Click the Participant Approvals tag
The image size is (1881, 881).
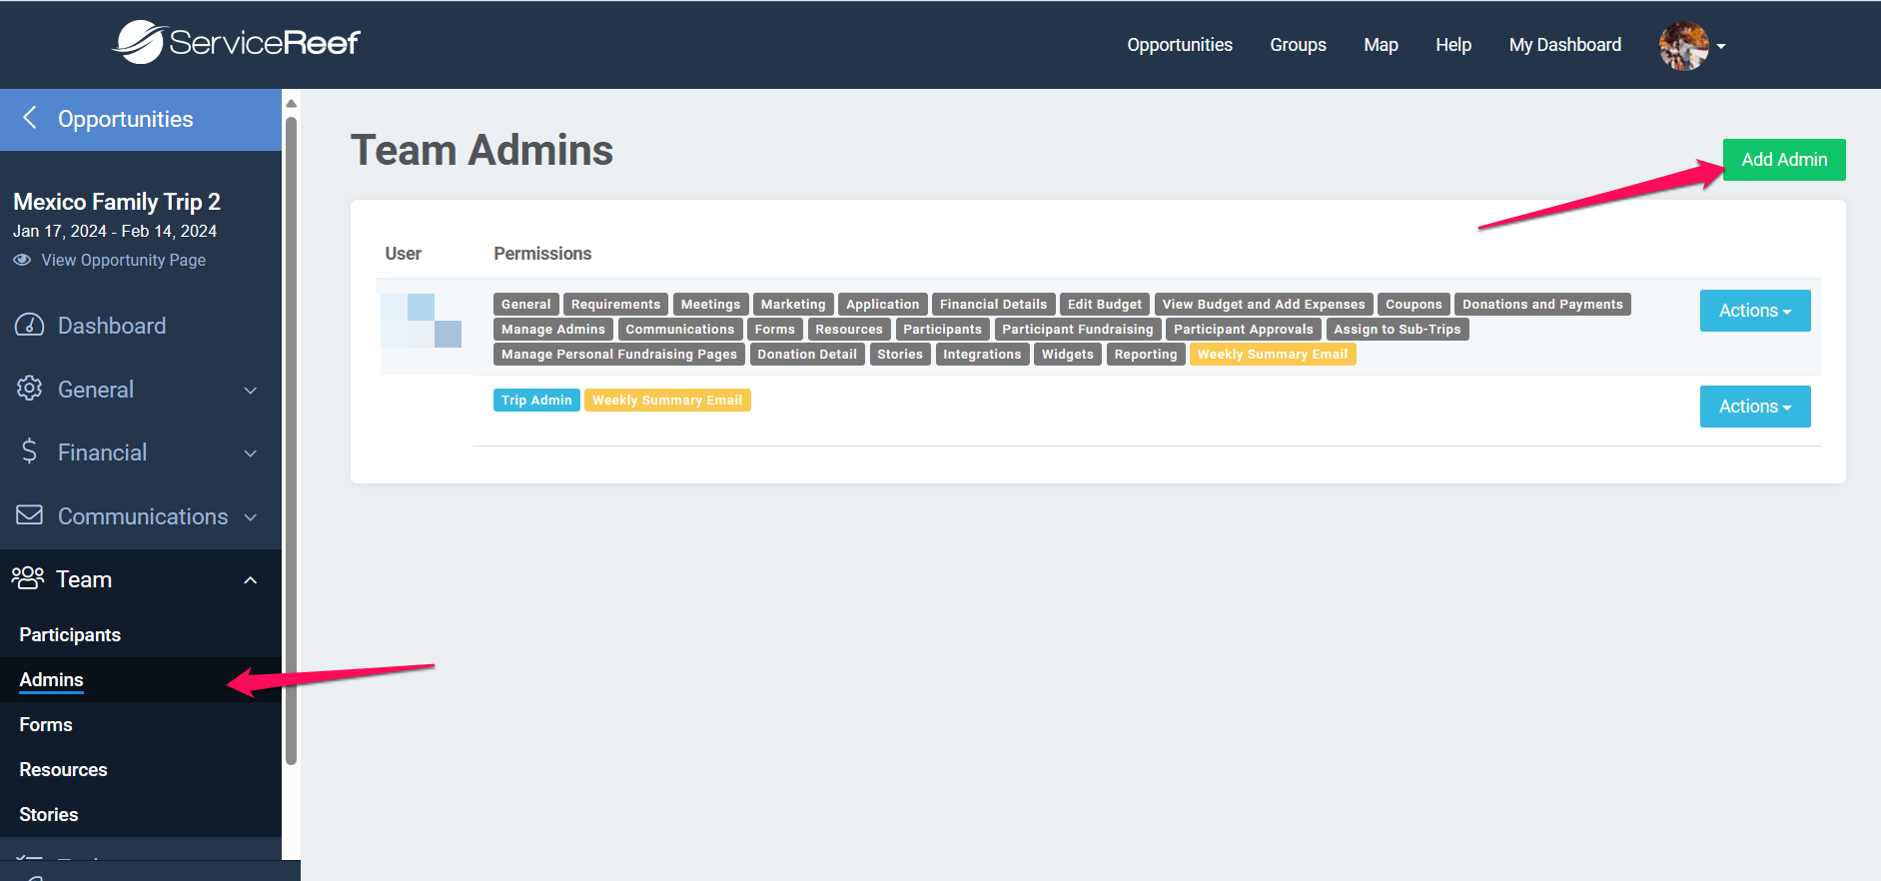[x=1244, y=330]
